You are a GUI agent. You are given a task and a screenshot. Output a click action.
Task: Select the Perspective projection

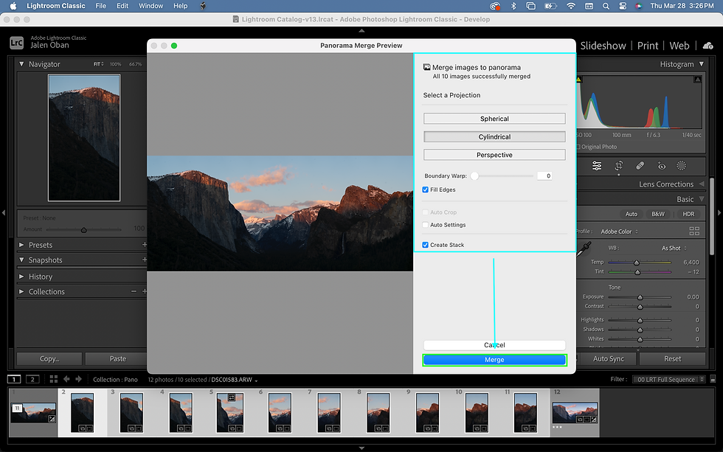pyautogui.click(x=494, y=155)
